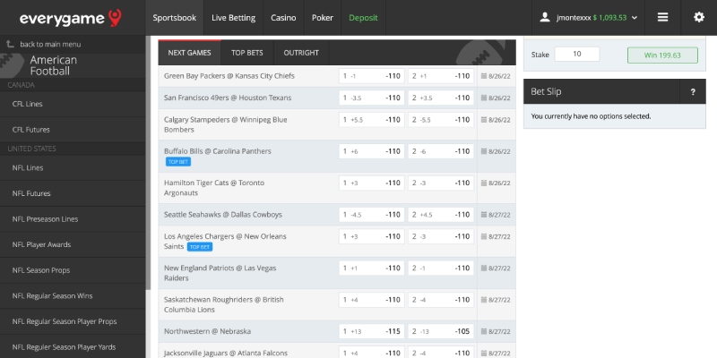
Task: Open NFL Player Awards
Action: [73, 244]
